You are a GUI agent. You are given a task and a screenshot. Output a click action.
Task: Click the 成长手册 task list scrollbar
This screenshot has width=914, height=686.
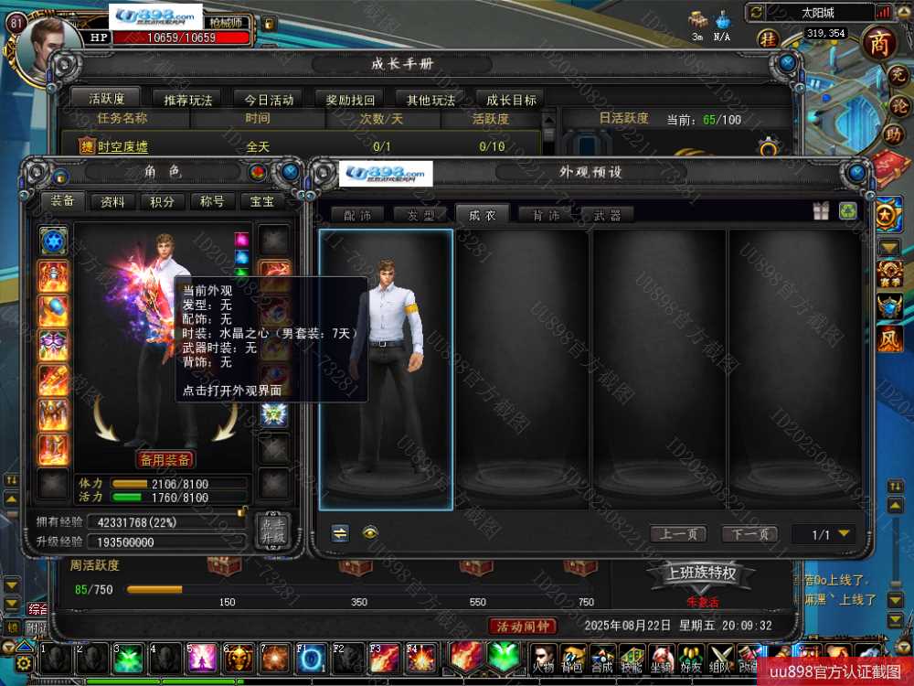click(x=548, y=133)
